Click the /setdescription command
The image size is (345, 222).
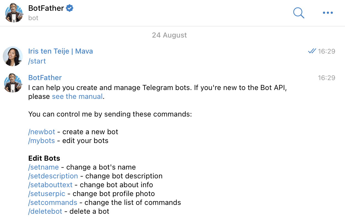point(53,176)
